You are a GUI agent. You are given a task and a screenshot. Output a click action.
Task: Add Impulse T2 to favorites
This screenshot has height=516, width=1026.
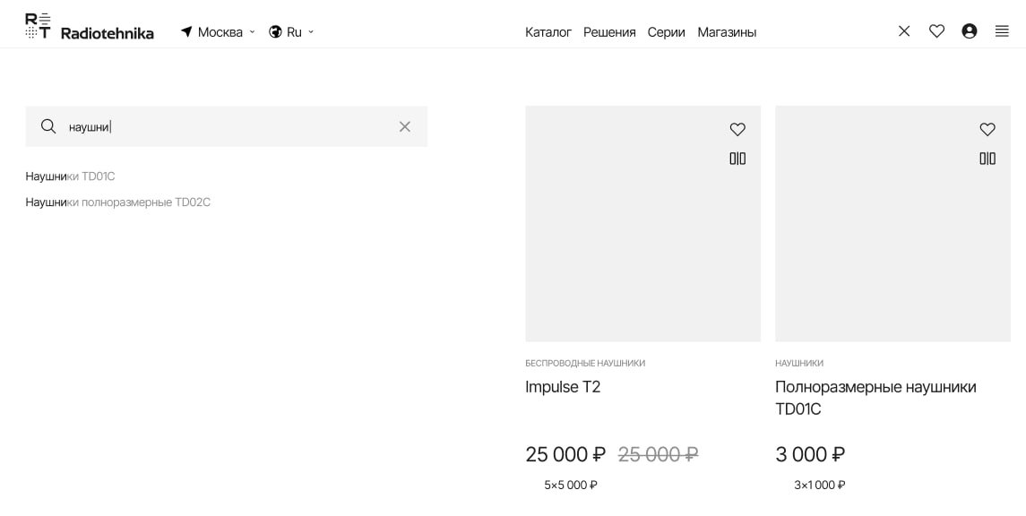pos(737,130)
